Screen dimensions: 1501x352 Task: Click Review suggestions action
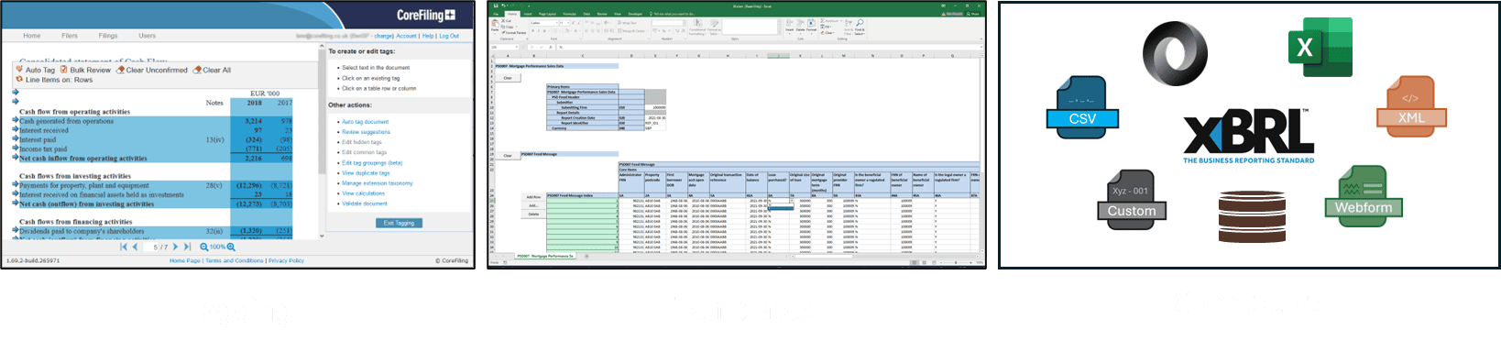tap(366, 132)
